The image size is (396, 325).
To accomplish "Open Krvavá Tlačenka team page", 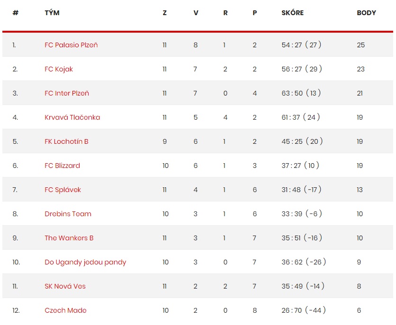I will pos(72,117).
